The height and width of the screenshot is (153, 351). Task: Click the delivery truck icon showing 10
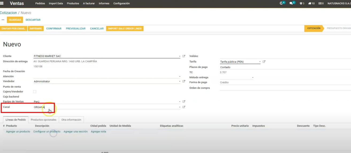coord(310,3)
